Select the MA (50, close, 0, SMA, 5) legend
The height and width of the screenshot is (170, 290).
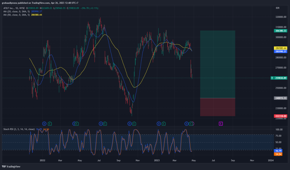click(x=16, y=15)
